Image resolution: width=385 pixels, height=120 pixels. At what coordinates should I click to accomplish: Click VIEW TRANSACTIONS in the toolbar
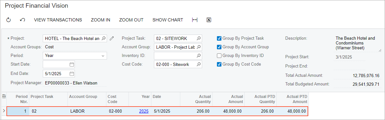click(x=58, y=20)
